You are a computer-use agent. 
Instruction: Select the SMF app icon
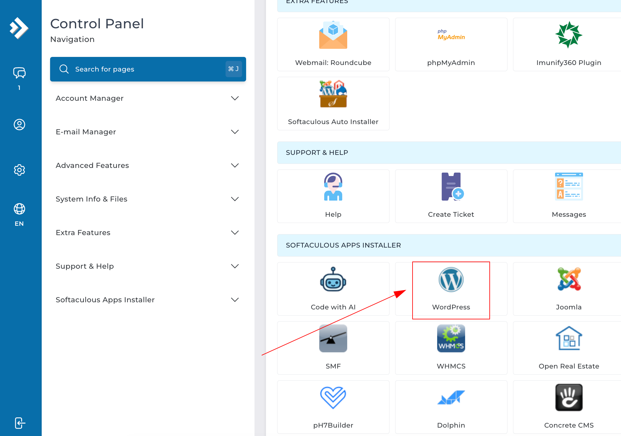[333, 338]
